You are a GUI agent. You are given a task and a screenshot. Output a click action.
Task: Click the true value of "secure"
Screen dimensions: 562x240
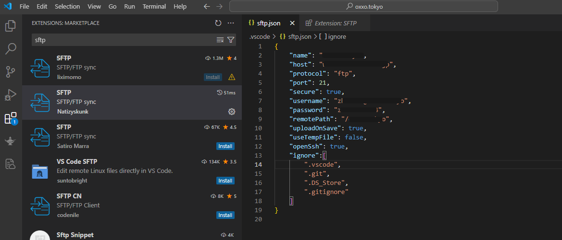333,92
